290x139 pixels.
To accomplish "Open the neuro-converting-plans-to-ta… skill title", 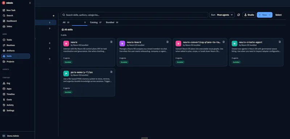I will 202,42.
